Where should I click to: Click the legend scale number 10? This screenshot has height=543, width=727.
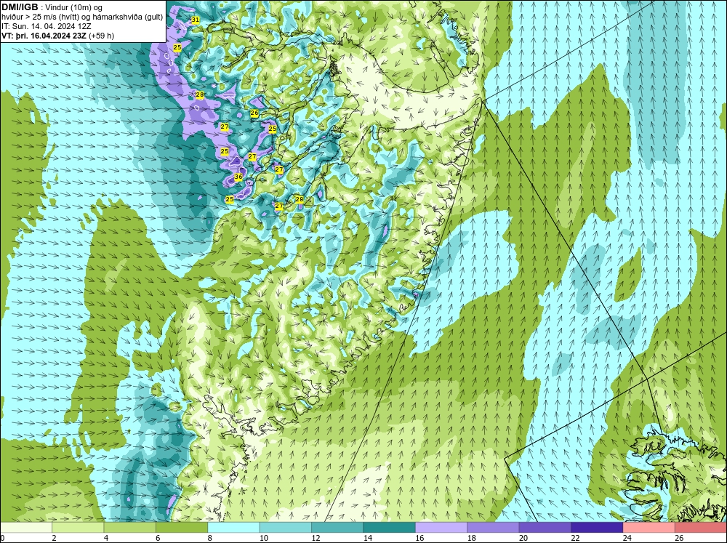click(264, 538)
